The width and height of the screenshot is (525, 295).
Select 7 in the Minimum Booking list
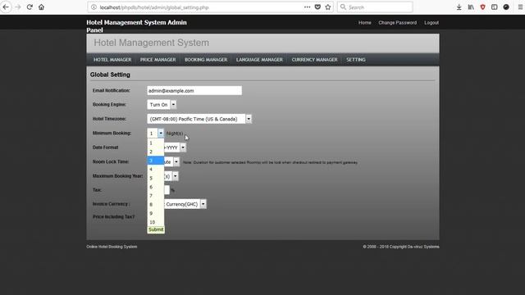click(156, 196)
